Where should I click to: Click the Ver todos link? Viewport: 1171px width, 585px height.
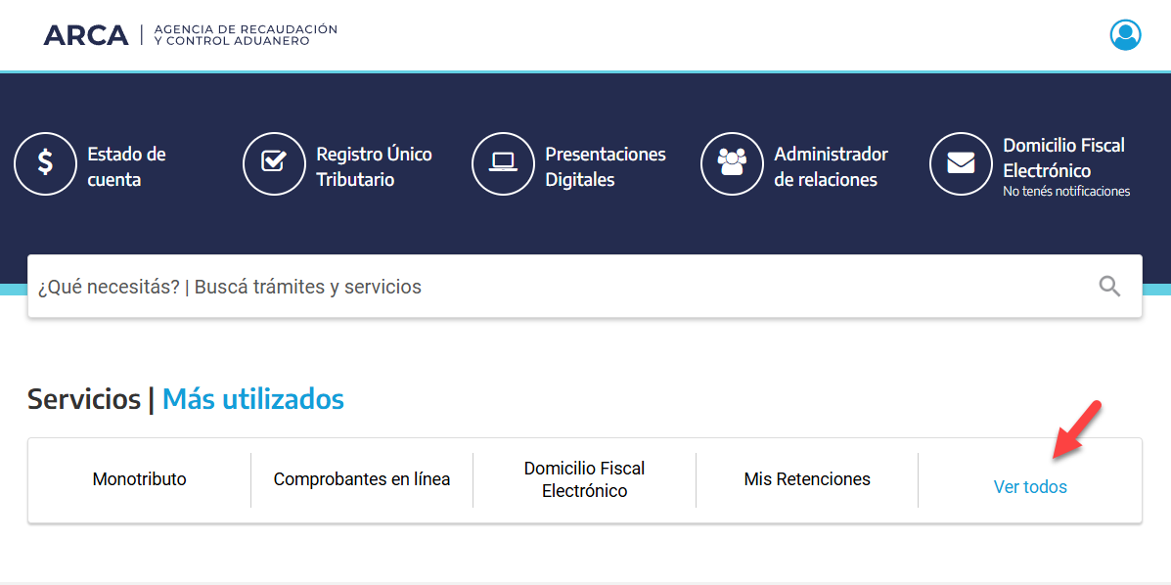pos(1029,486)
